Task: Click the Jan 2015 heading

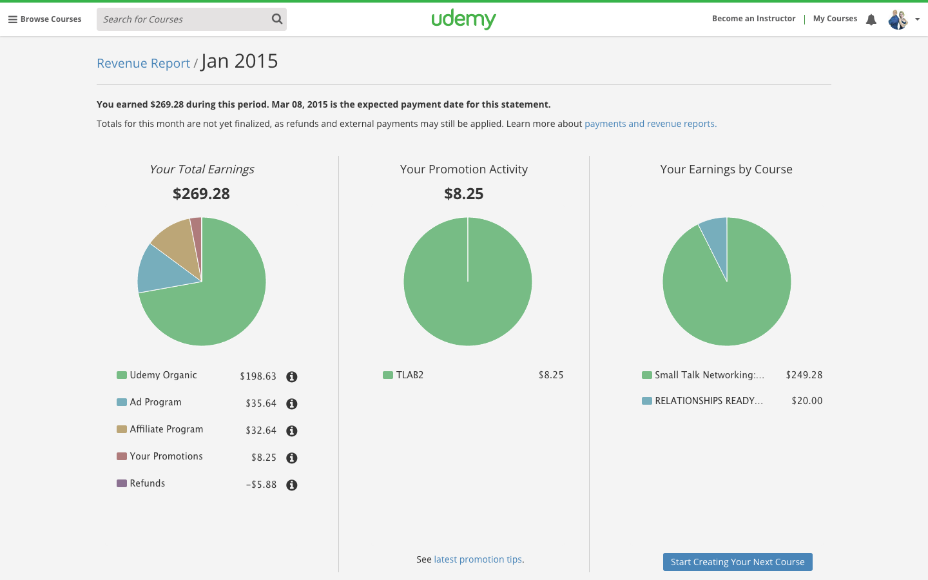Action: tap(240, 61)
